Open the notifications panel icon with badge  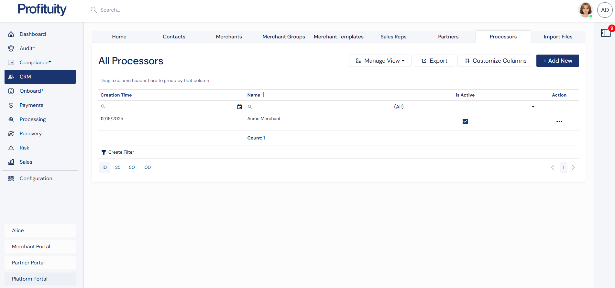coord(606,33)
